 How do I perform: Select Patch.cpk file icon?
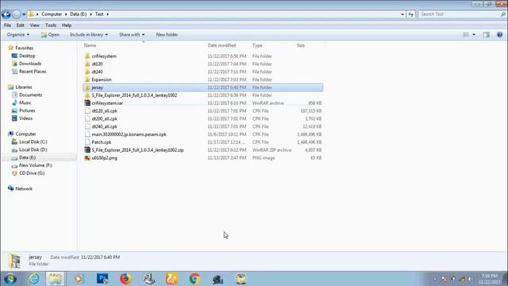pos(87,142)
